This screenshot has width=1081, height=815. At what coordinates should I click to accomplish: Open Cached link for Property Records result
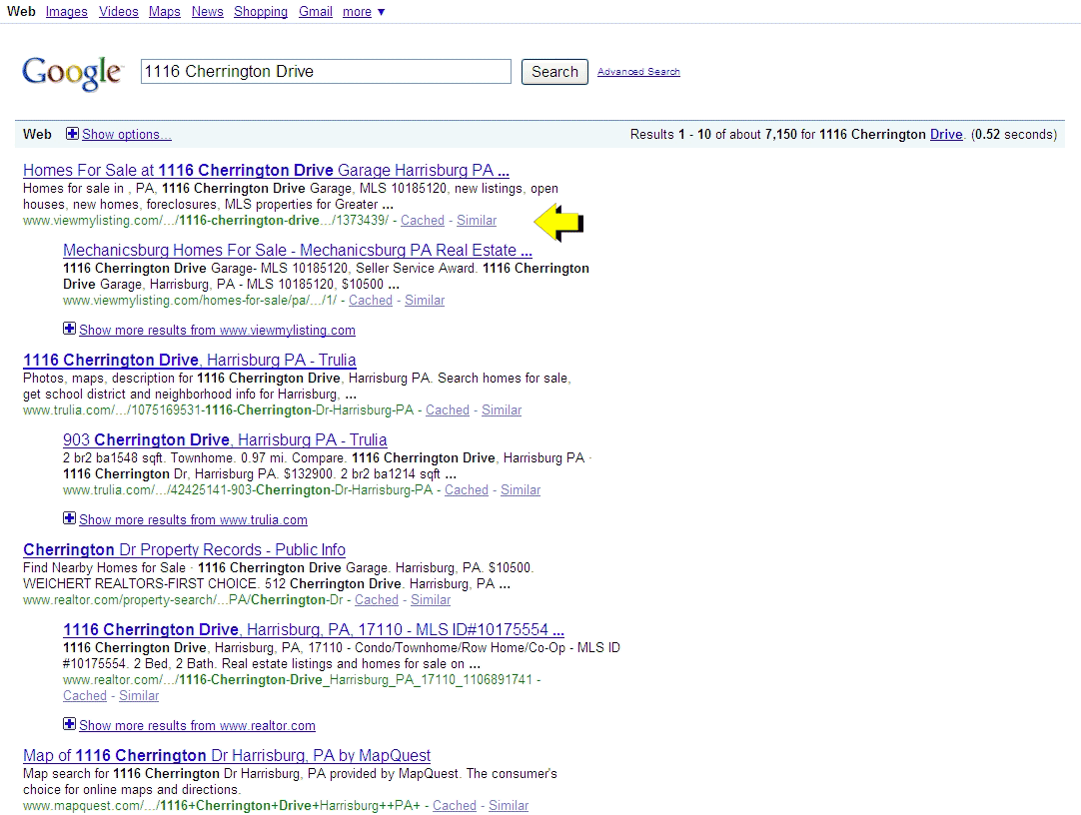(x=377, y=600)
